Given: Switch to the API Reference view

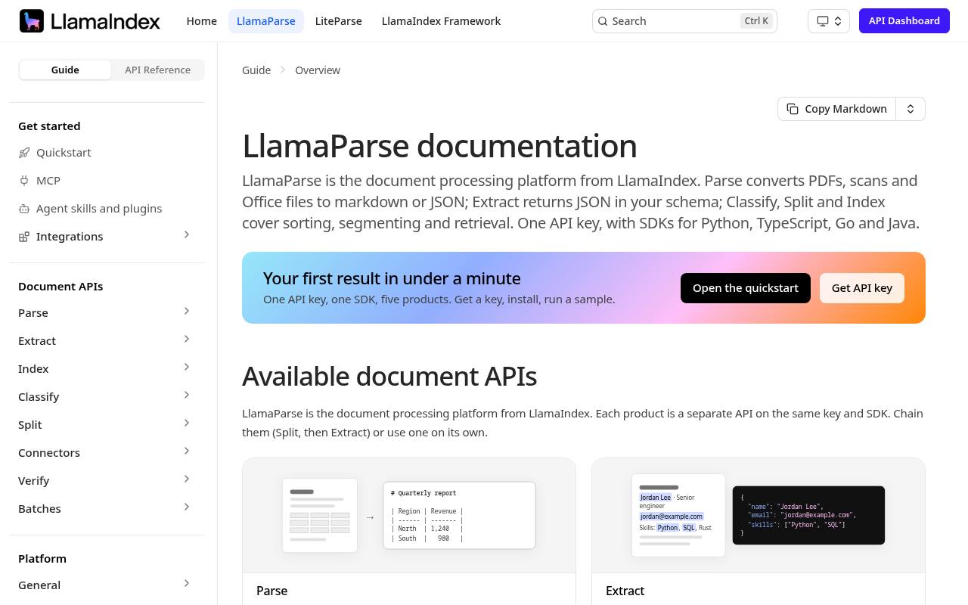Looking at the screenshot, I should click(x=157, y=70).
